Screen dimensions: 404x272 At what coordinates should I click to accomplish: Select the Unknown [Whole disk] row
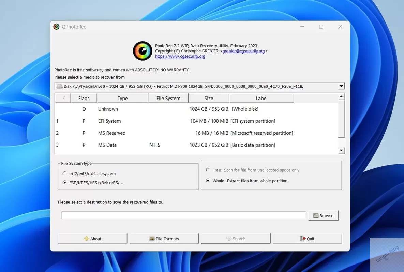coord(196,109)
